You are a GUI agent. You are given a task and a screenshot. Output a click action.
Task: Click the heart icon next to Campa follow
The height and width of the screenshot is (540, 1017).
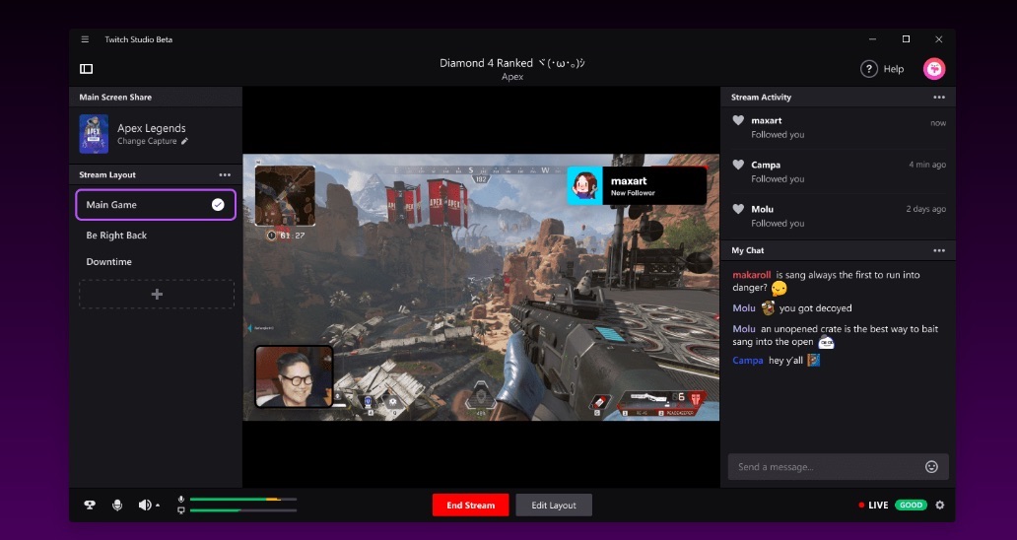pos(738,165)
